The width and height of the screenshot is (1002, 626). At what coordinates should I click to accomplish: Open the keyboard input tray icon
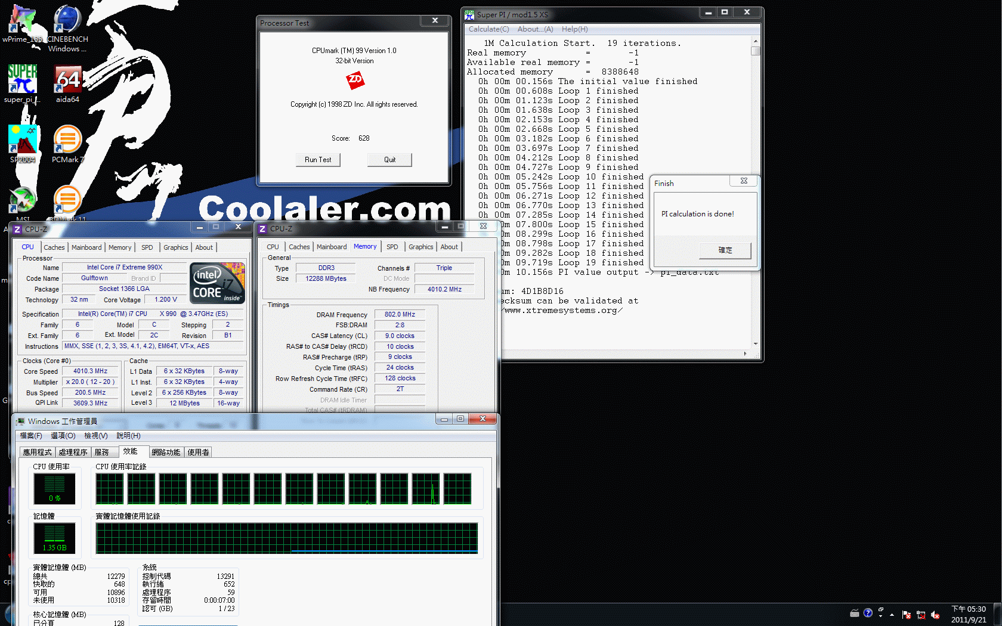pos(854,613)
